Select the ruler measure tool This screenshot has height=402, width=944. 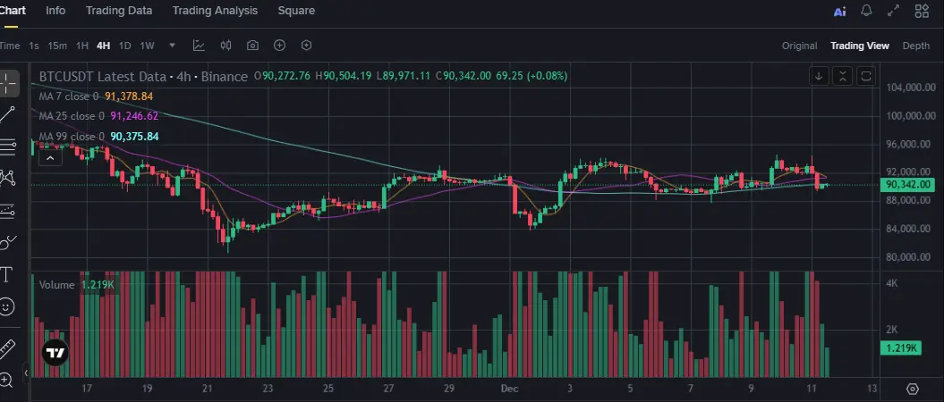click(7, 347)
